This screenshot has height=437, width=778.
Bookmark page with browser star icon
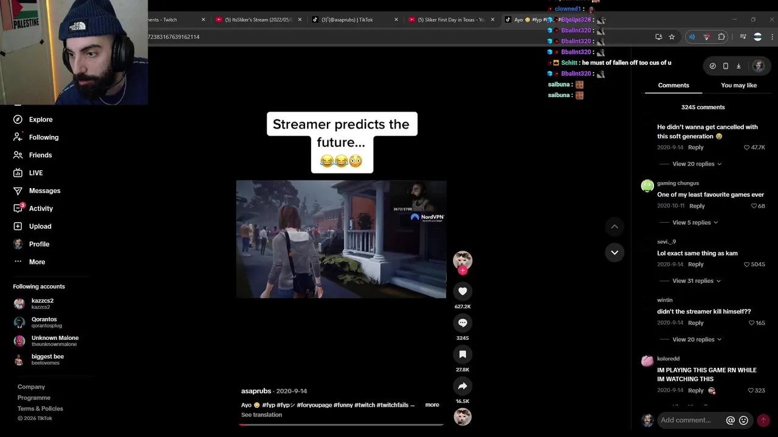pos(672,37)
